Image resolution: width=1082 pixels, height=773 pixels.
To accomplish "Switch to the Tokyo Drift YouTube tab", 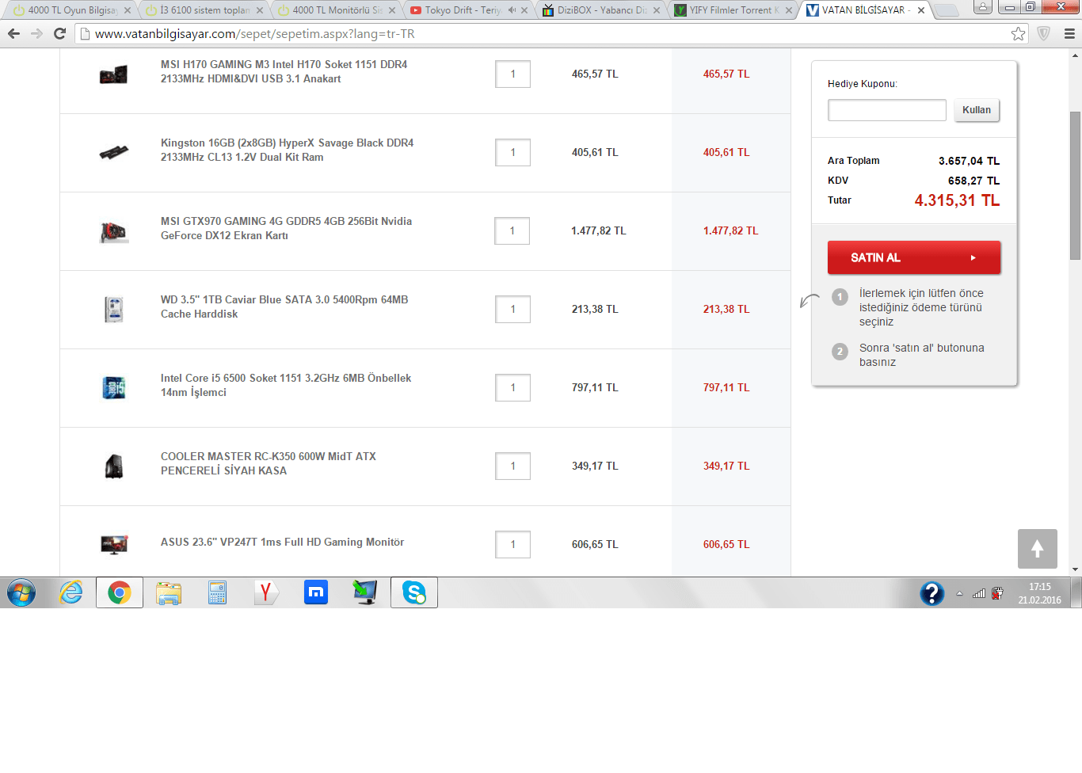I will (x=469, y=10).
